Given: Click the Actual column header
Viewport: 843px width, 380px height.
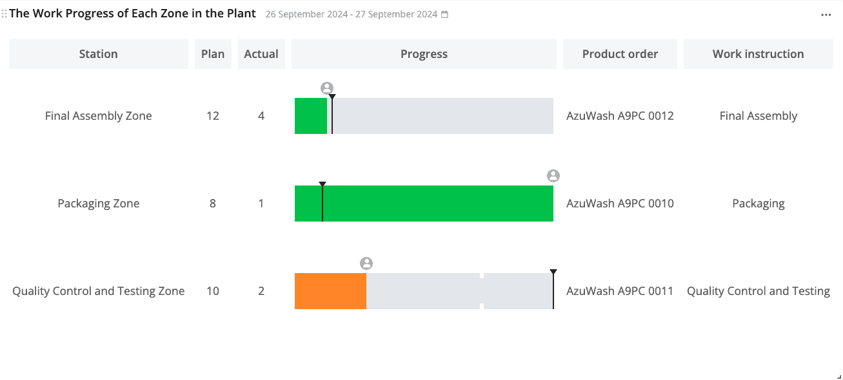Looking at the screenshot, I should click(261, 54).
